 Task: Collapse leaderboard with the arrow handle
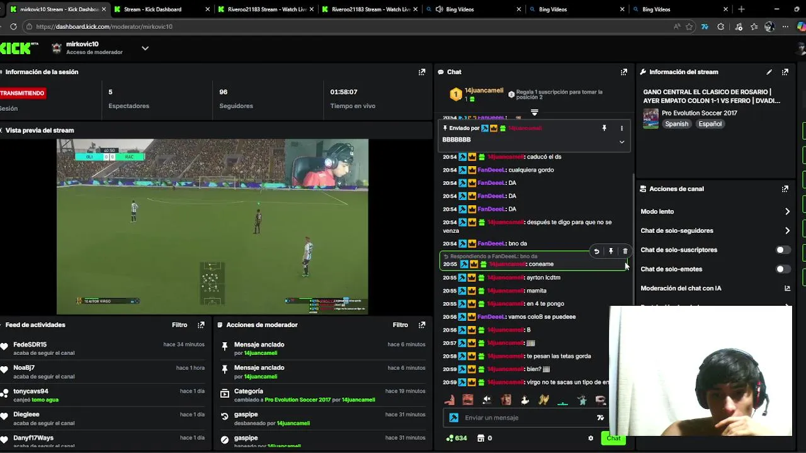pyautogui.click(x=534, y=113)
